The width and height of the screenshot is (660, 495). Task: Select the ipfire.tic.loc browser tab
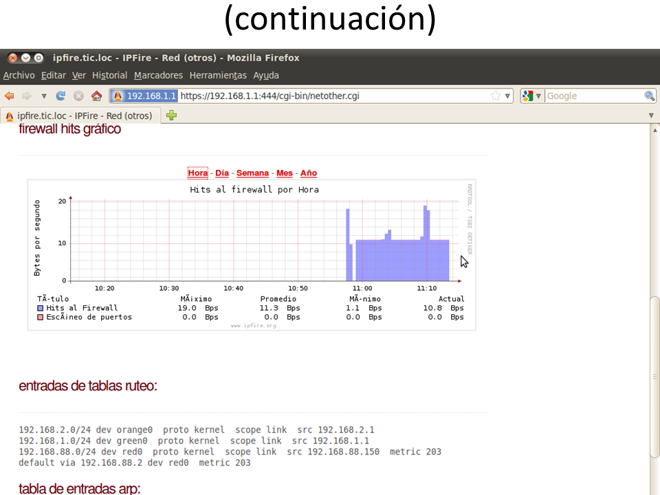click(x=81, y=115)
